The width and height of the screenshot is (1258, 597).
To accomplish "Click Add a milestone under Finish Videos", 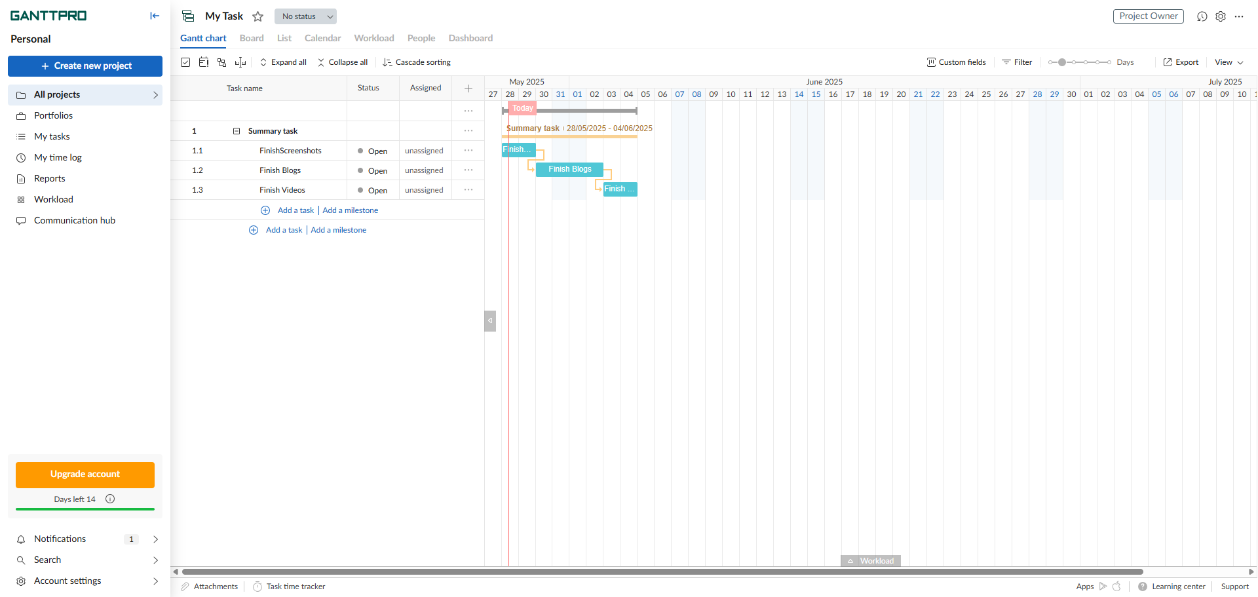I will (350, 210).
